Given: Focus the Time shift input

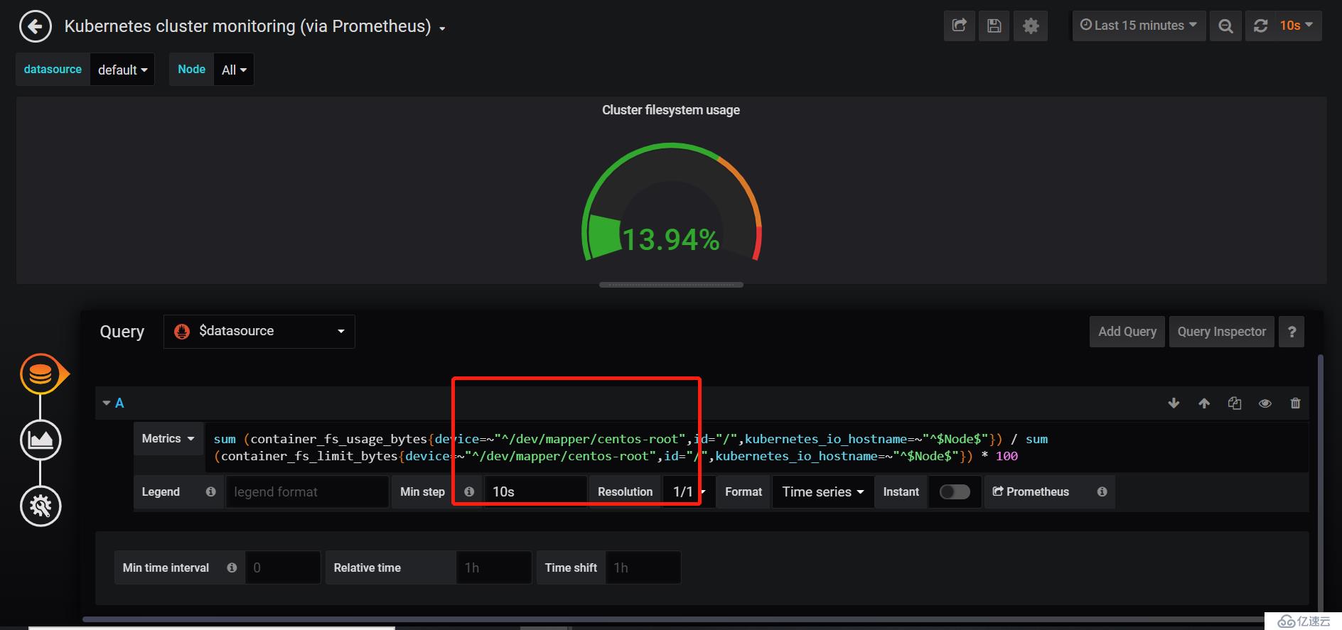Looking at the screenshot, I should [x=643, y=567].
